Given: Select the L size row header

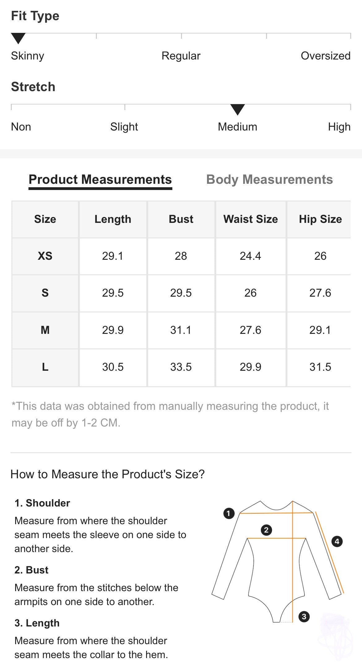Looking at the screenshot, I should coord(45,367).
